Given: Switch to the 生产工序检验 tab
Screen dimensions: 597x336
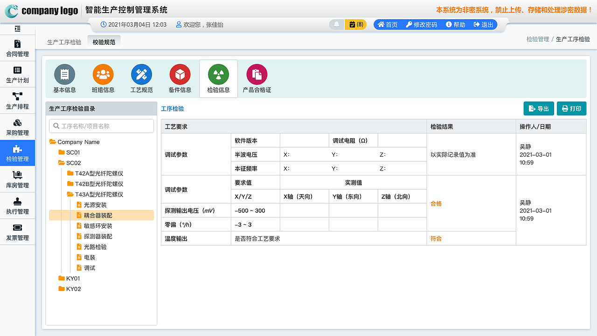Looking at the screenshot, I should click(64, 41).
